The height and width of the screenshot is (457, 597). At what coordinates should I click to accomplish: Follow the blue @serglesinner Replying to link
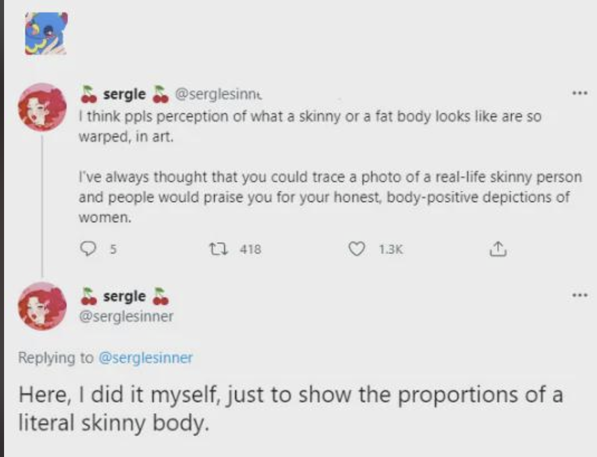(x=145, y=357)
